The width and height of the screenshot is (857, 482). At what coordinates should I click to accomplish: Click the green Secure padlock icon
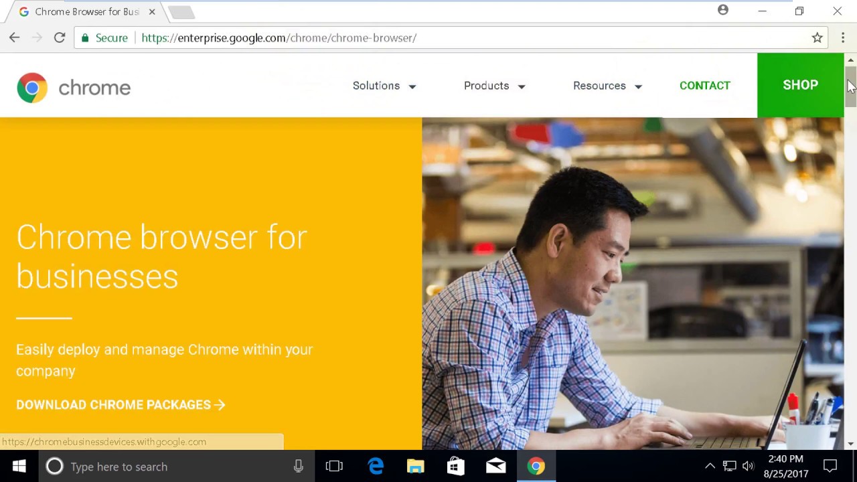pos(85,38)
